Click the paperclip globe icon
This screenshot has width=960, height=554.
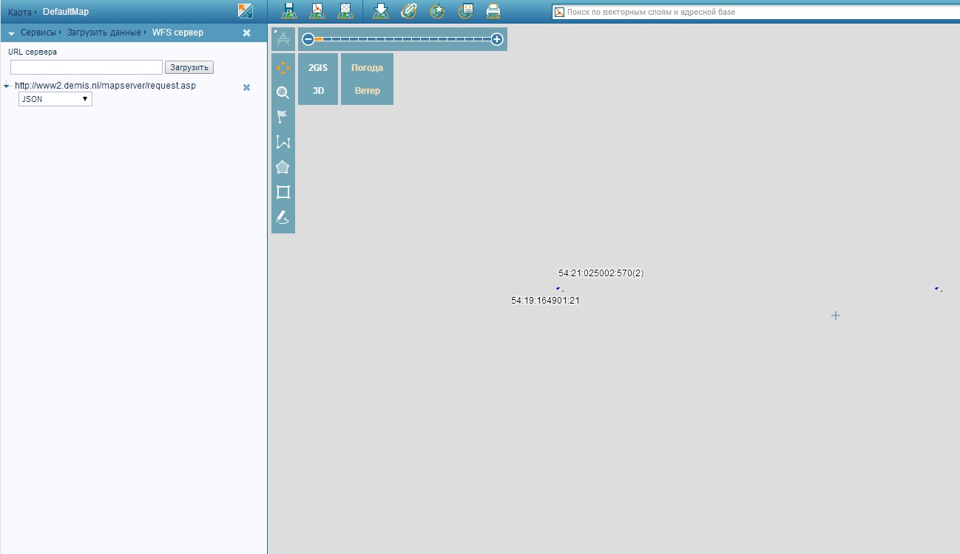[x=409, y=11]
